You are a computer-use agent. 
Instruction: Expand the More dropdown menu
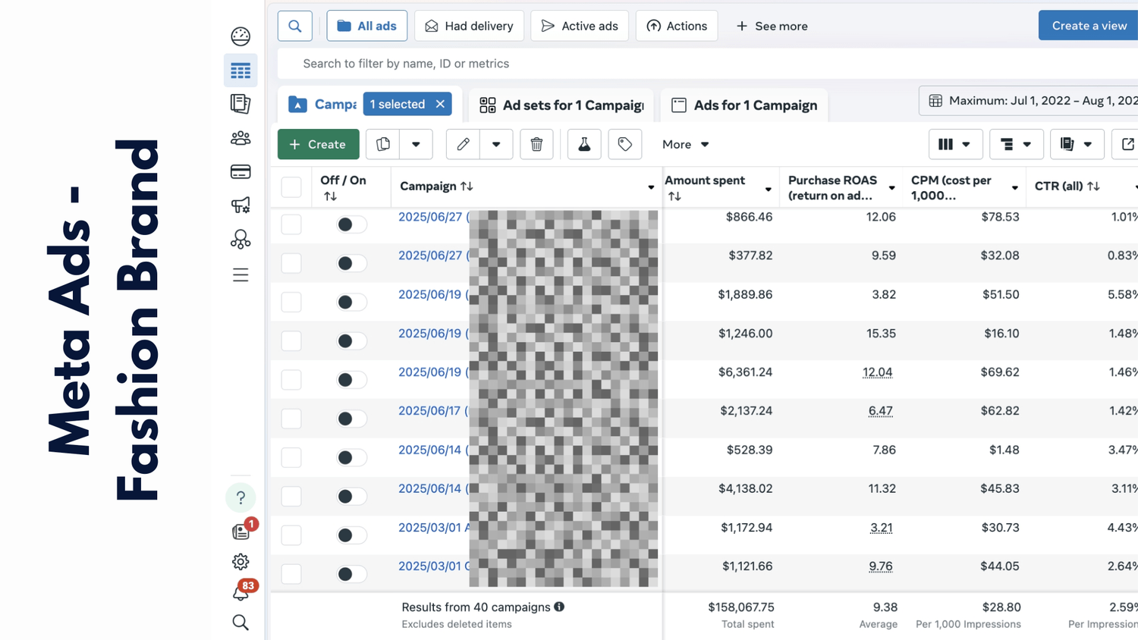pos(685,144)
